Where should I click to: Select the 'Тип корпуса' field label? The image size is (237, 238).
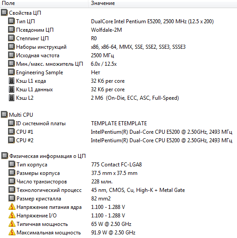[x=32, y=165]
